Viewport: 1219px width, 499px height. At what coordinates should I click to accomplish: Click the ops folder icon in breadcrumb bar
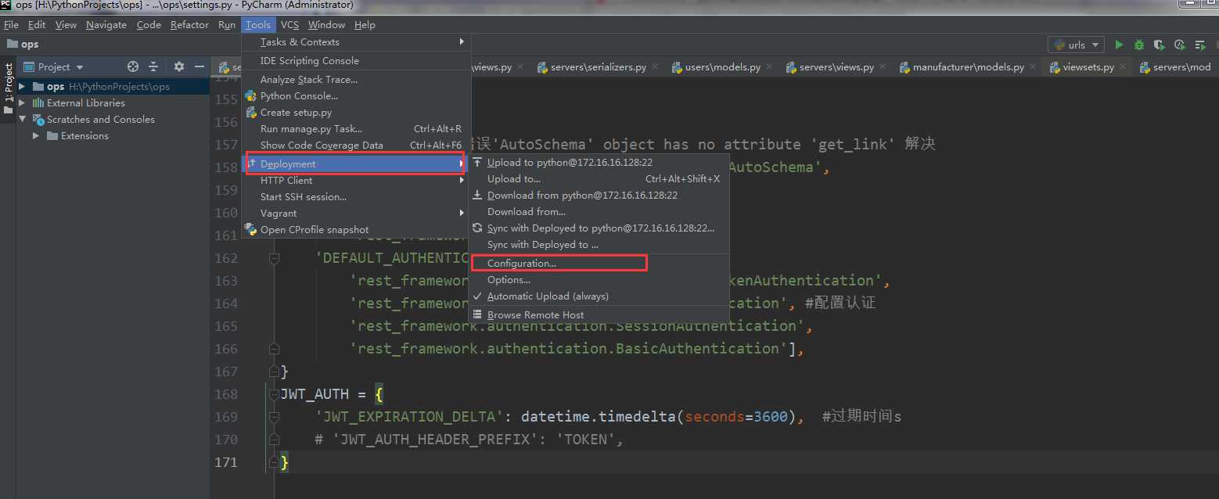tap(12, 45)
